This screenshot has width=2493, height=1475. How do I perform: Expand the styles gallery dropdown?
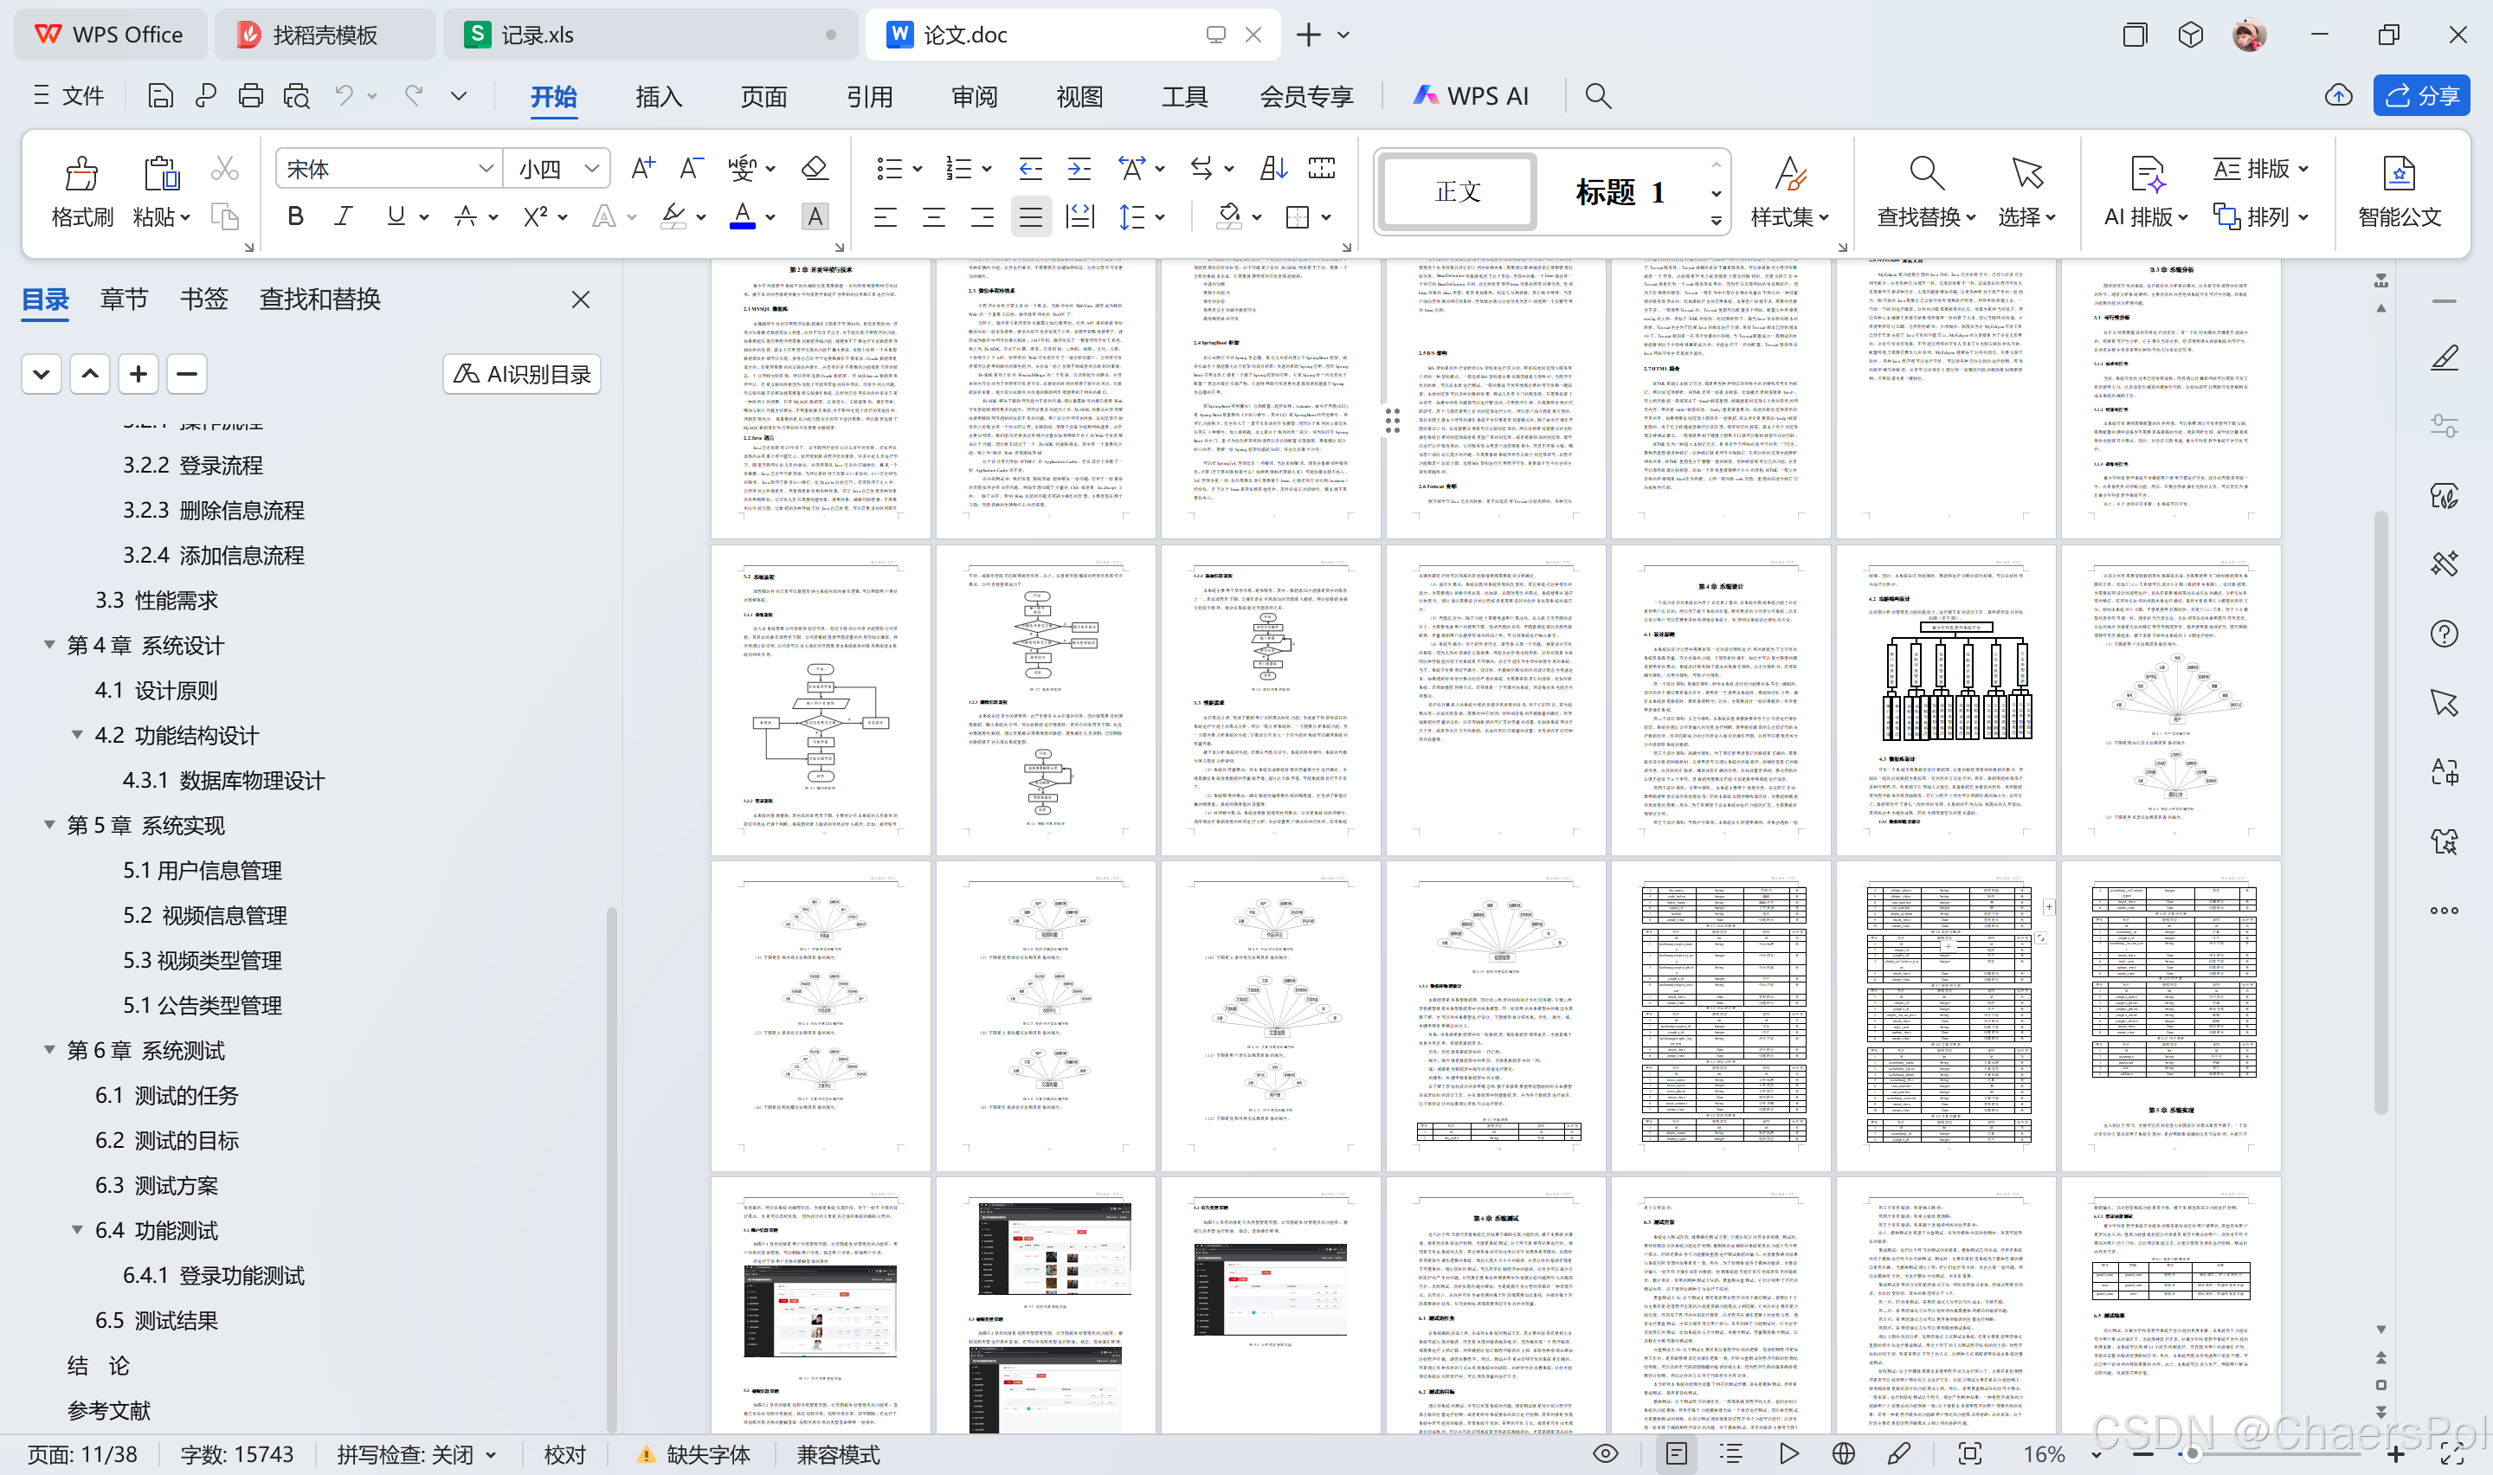[x=1716, y=221]
